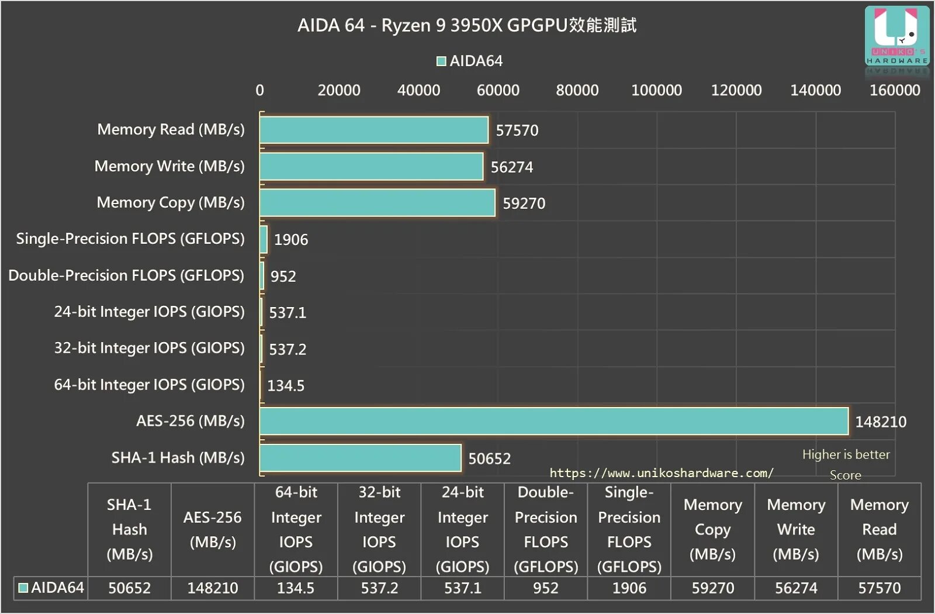935x614 pixels.
Task: Click the 56274 data label beside bar
Action: tap(512, 167)
